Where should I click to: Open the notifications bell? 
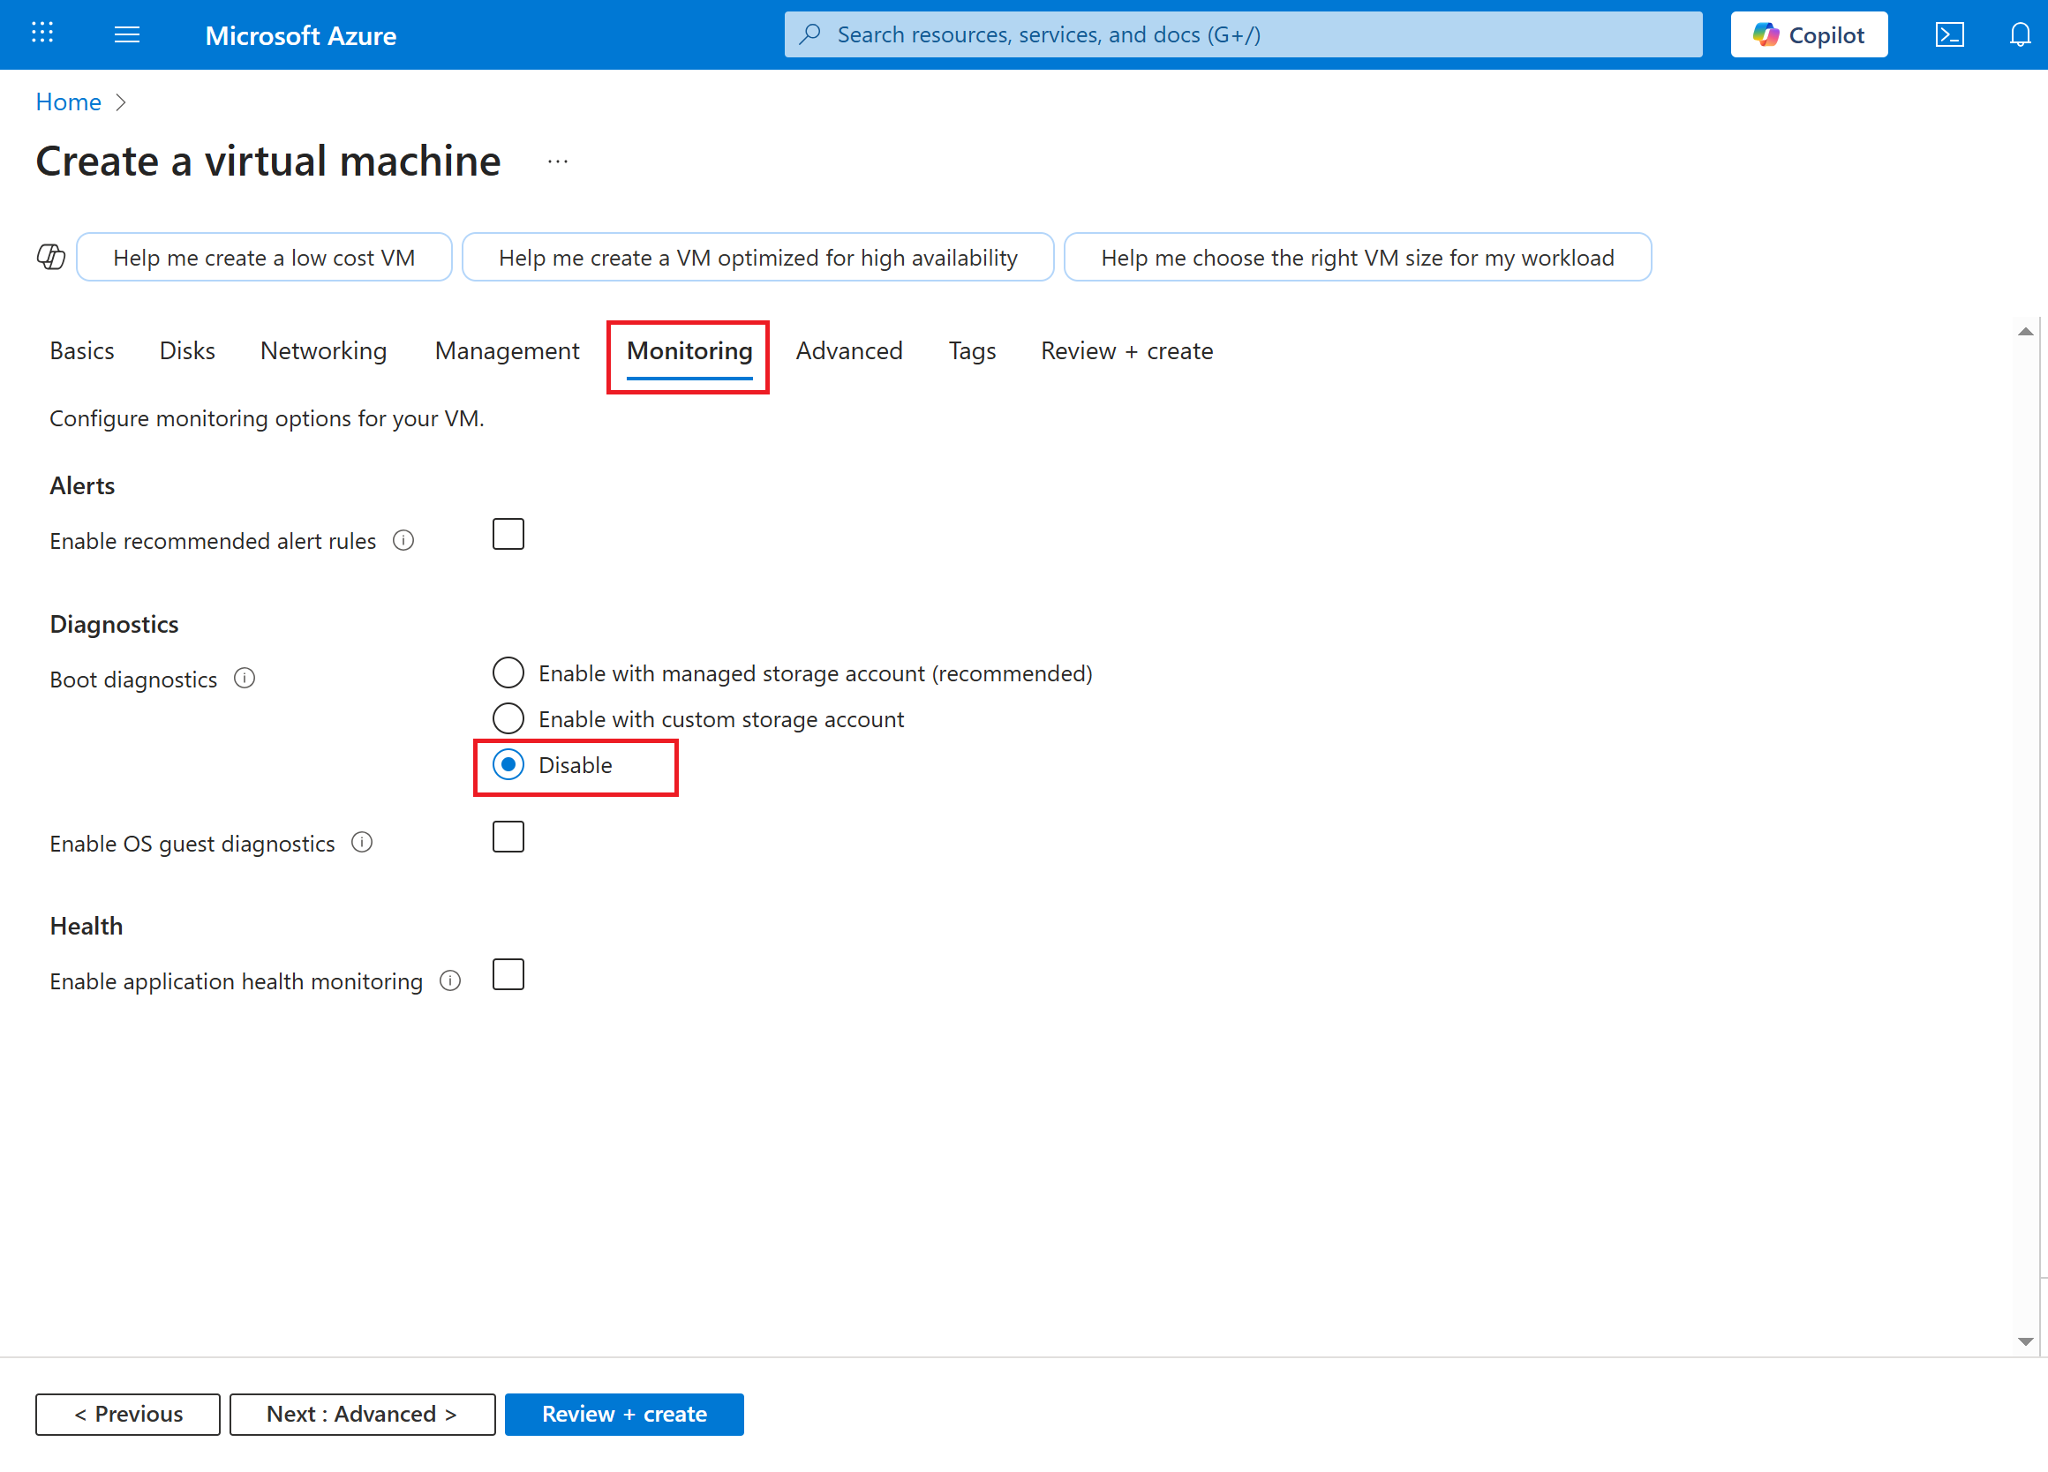tap(2019, 34)
